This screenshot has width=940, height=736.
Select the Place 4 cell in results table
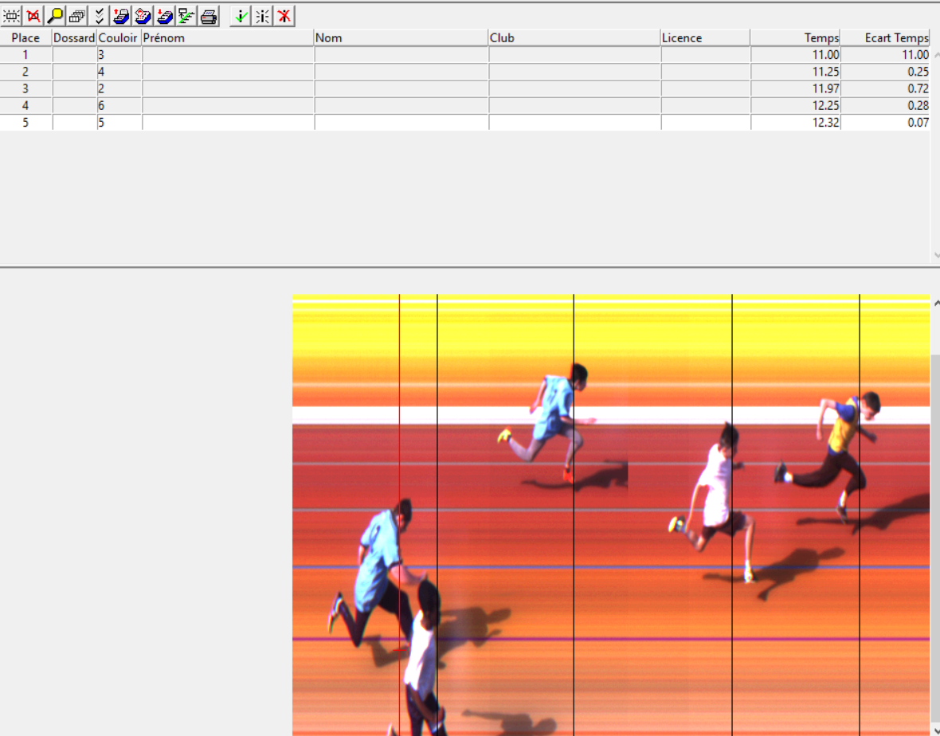coord(25,105)
